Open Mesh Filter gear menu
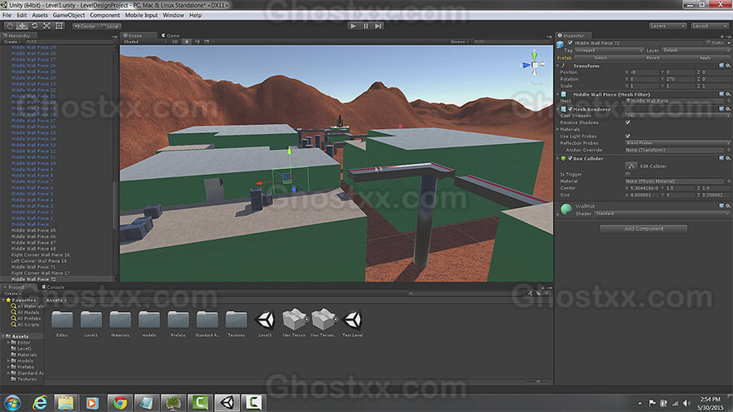 pyautogui.click(x=728, y=94)
